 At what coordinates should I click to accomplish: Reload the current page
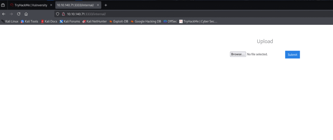19,14
